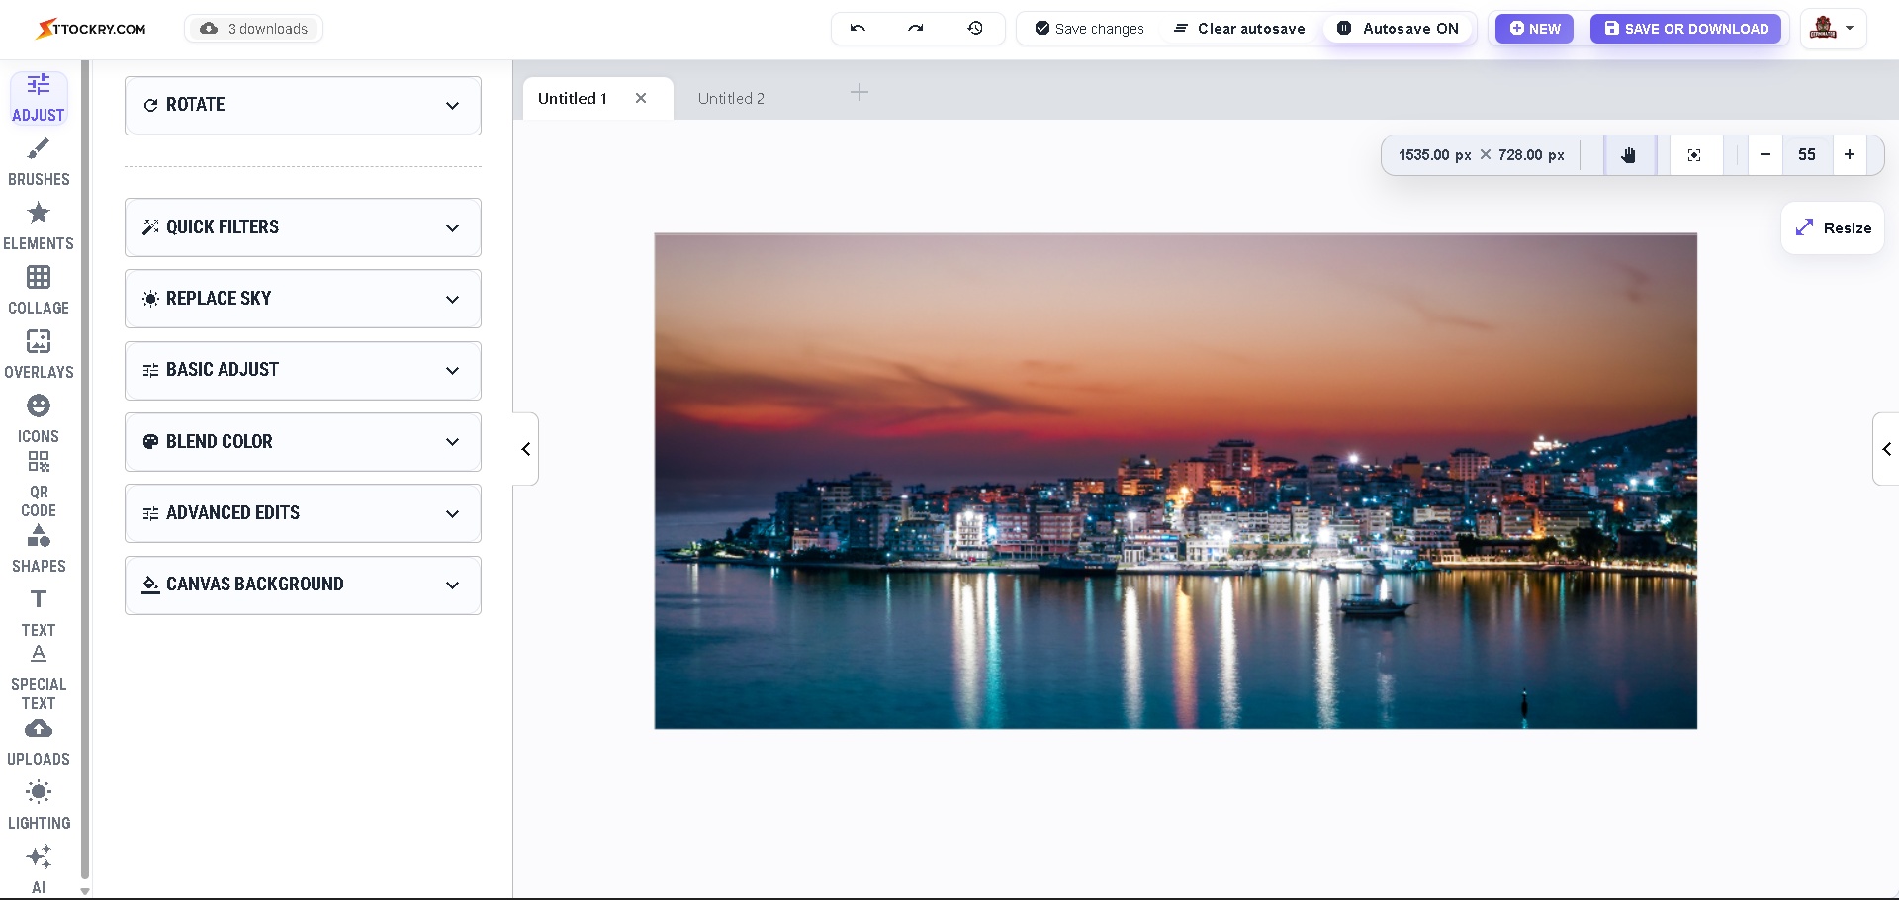The width and height of the screenshot is (1899, 900).
Task: Add a new tab with plus
Action: 859,93
